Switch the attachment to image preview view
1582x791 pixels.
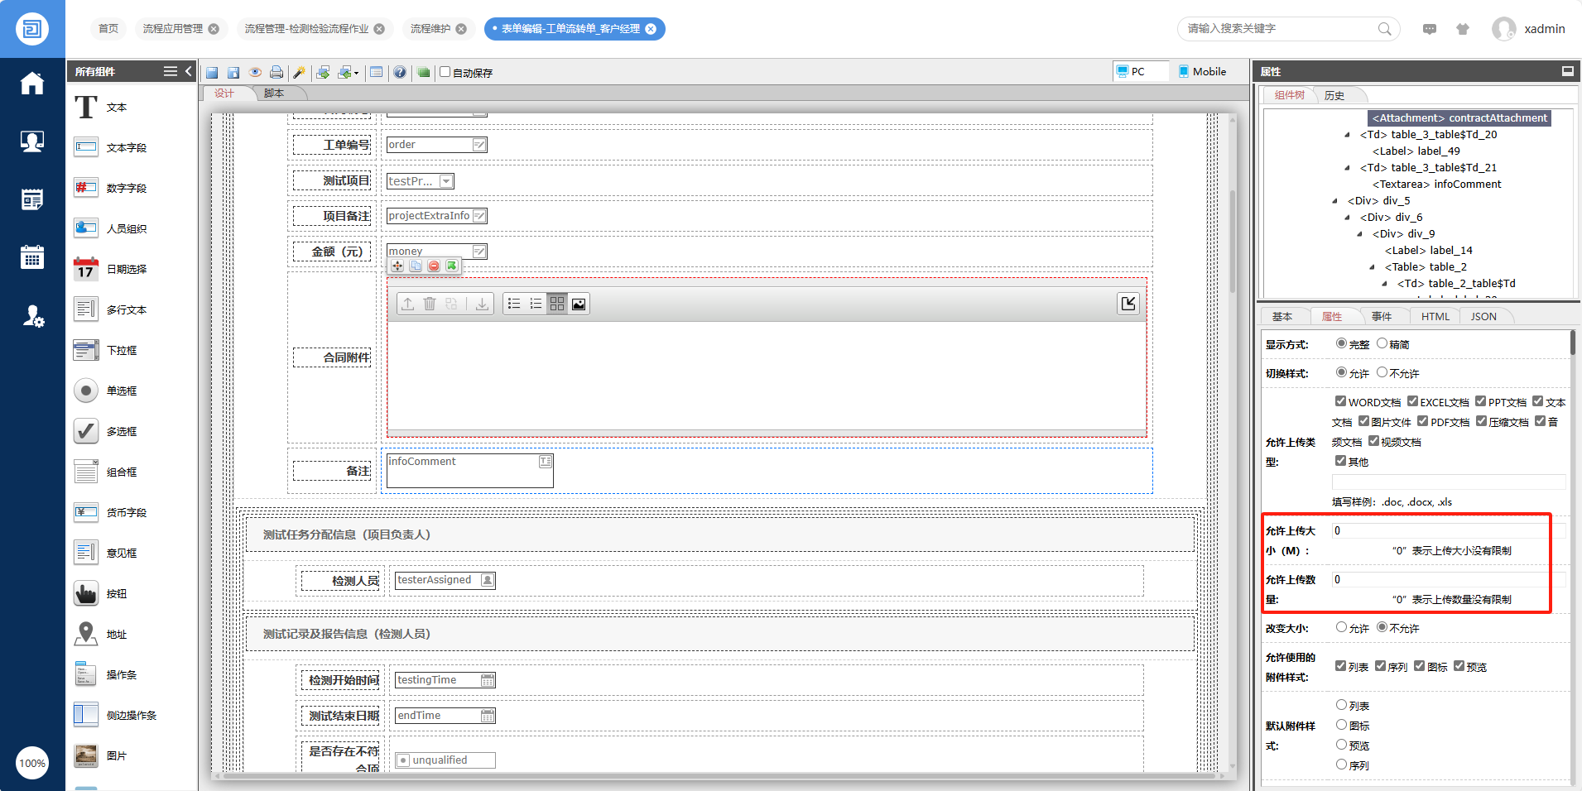point(579,304)
